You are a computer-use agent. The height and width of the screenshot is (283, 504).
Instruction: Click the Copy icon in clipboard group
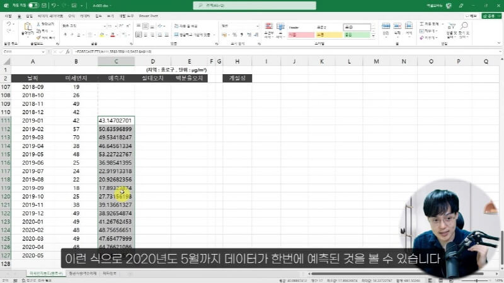click(38, 31)
